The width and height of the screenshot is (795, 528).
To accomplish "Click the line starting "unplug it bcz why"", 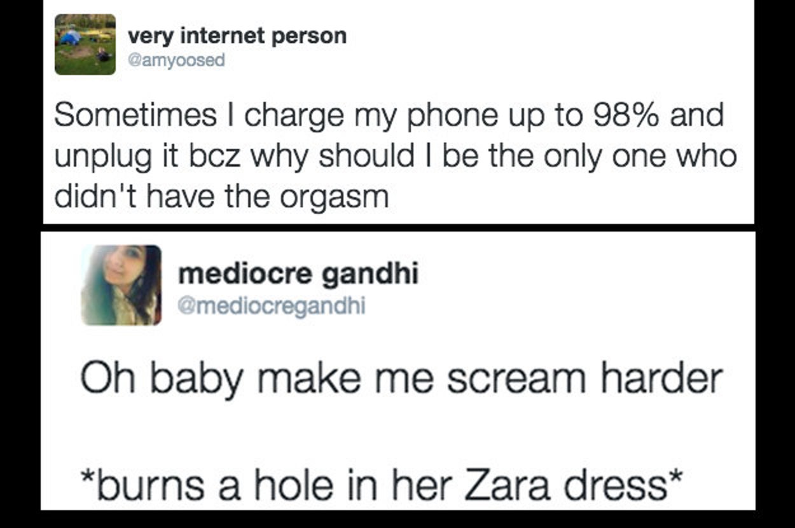I will [x=396, y=156].
